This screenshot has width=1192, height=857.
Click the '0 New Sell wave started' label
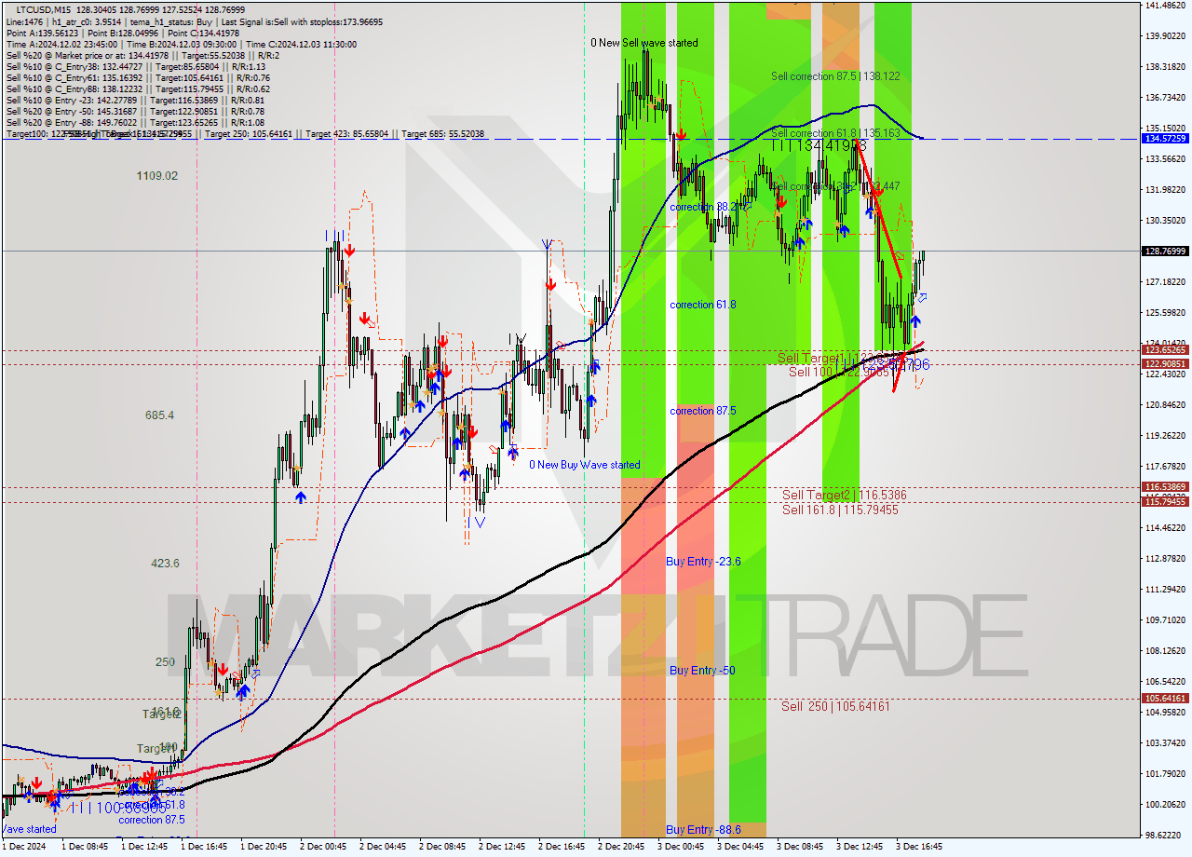[x=643, y=43]
